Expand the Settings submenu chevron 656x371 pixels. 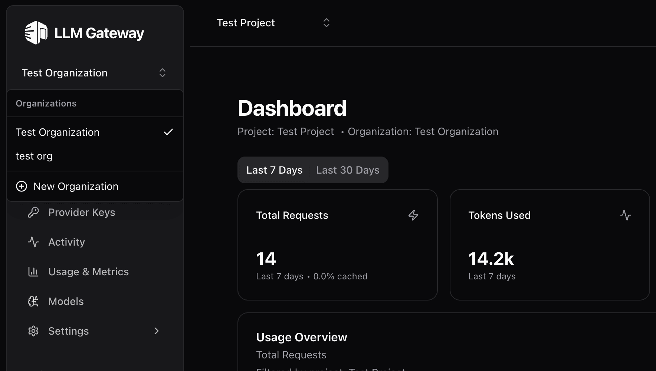[156, 331]
